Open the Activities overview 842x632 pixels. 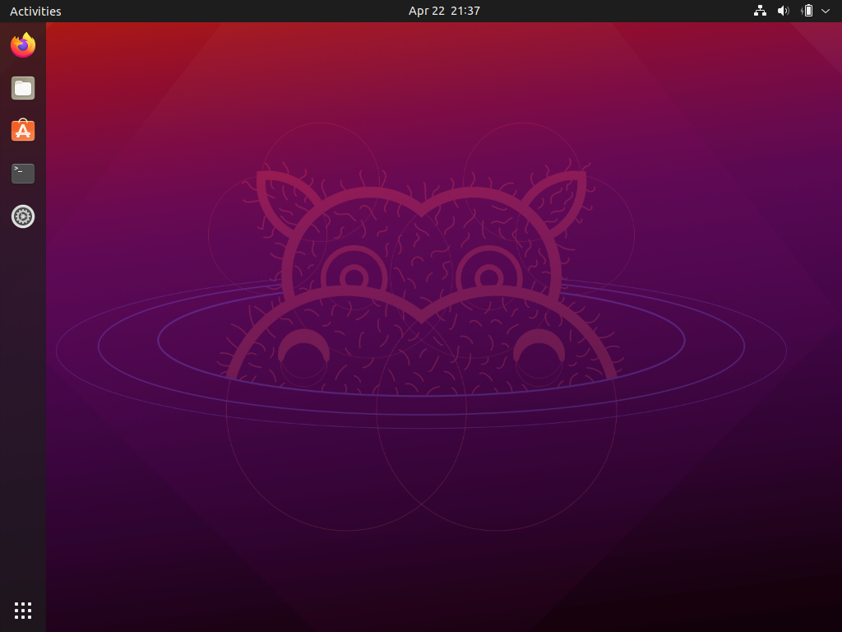click(35, 11)
